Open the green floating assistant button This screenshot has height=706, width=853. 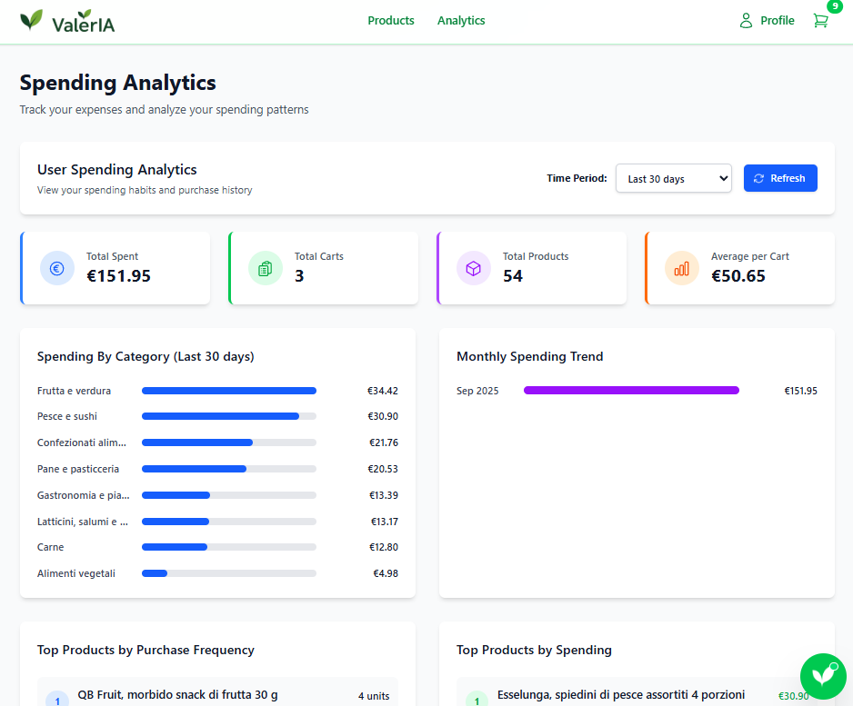(822, 676)
